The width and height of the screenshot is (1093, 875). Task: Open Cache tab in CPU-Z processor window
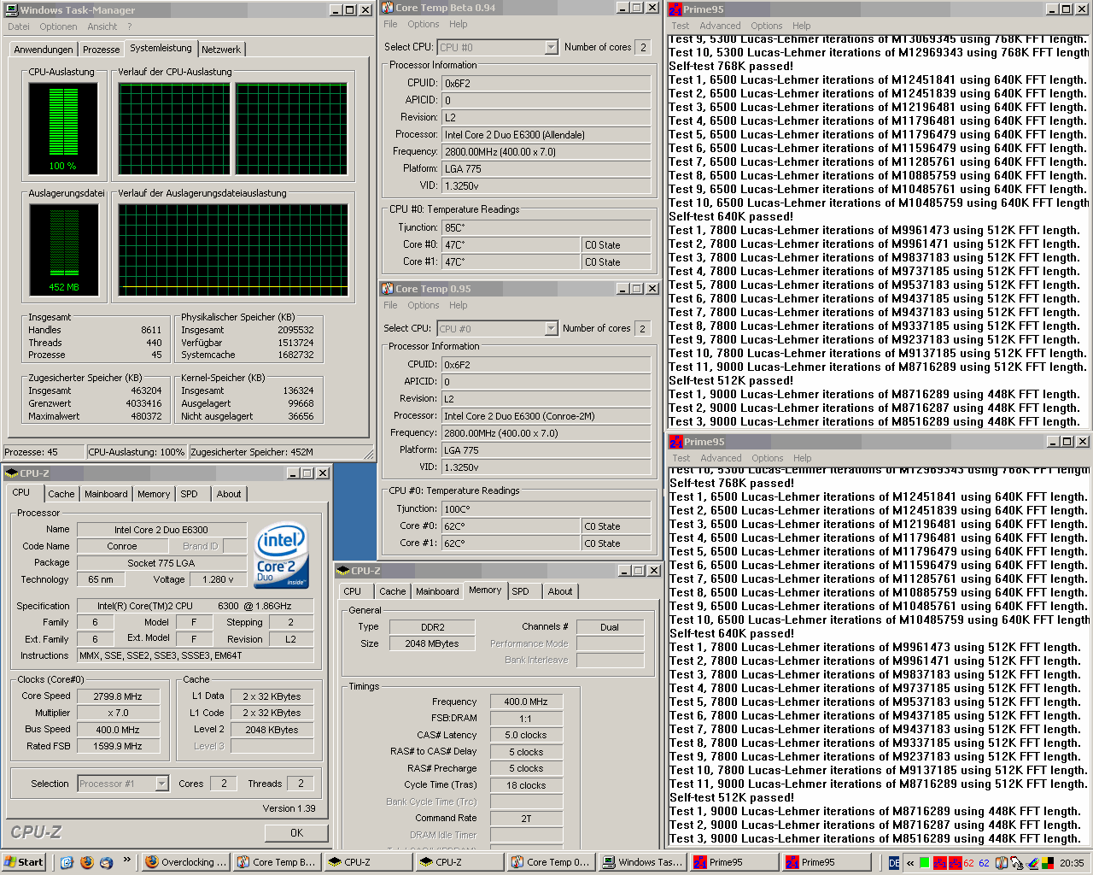(61, 494)
